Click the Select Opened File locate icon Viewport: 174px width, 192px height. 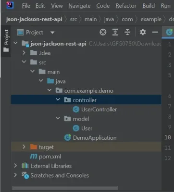pyautogui.click(x=103, y=32)
